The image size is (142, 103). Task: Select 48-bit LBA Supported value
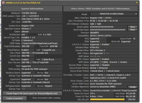[126, 41]
